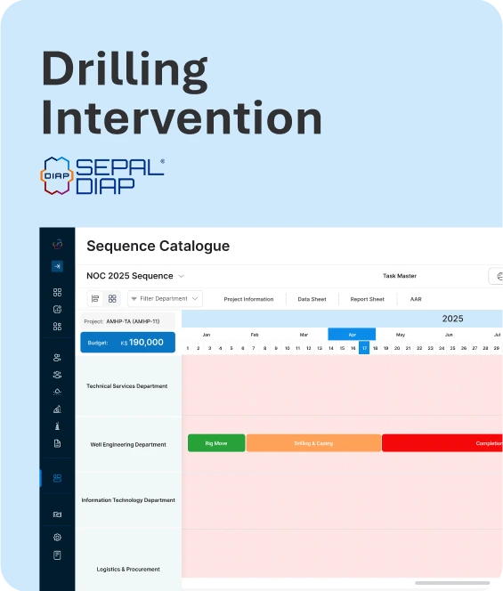Open the ID card sidebar icon
This screenshot has width=503, height=591.
57,514
